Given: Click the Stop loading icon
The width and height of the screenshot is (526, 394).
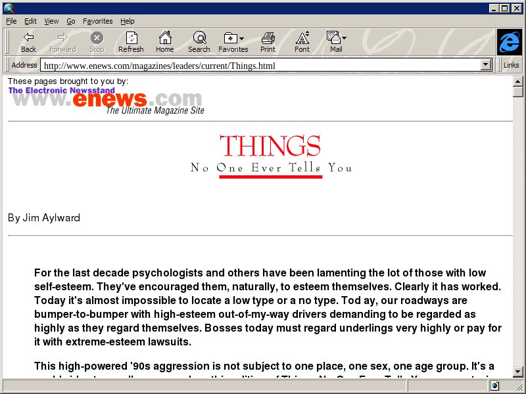Looking at the screenshot, I should pyautogui.click(x=97, y=38).
